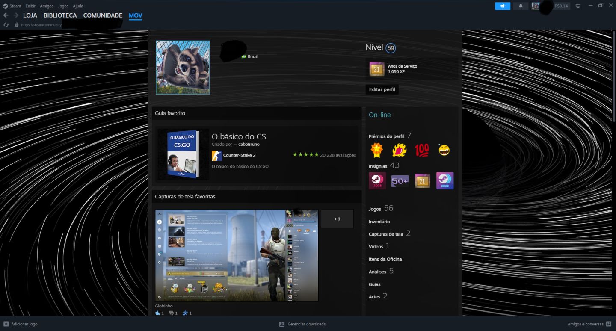Open the O básico do CS:GO guide cover

coord(183,154)
